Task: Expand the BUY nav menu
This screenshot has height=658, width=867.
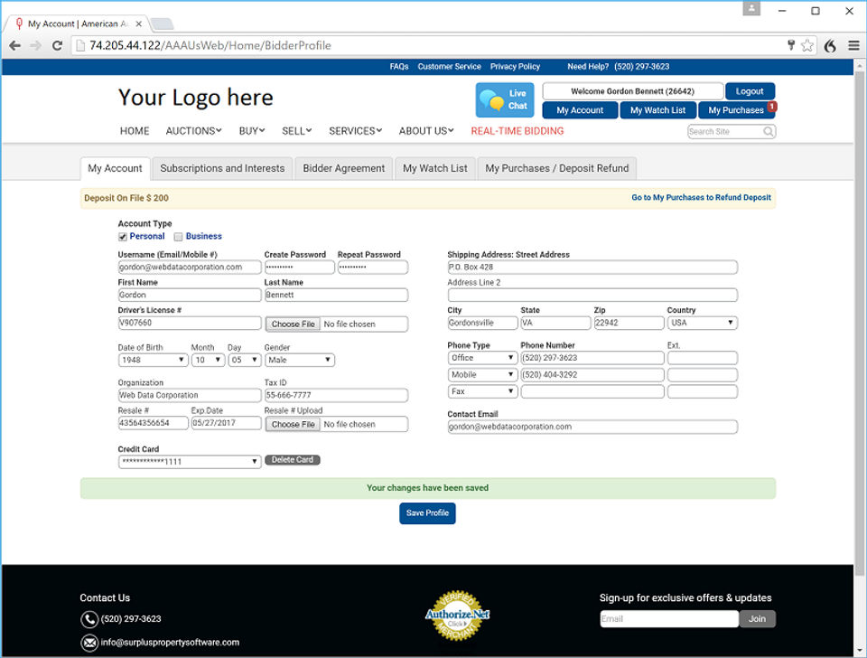Action: point(252,131)
